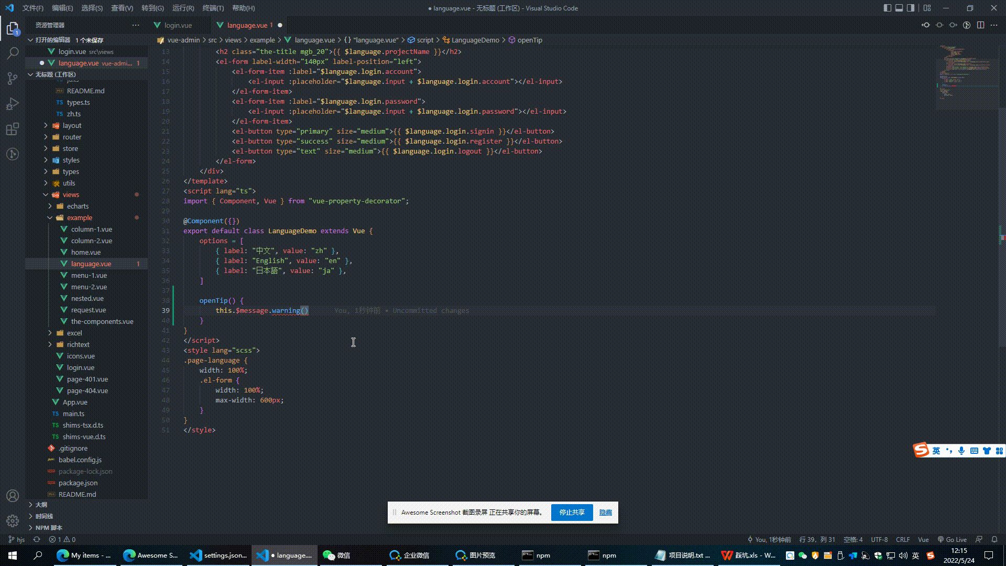The height and width of the screenshot is (566, 1006).
Task: Expand the NPM 脚本 section
Action: (48, 528)
